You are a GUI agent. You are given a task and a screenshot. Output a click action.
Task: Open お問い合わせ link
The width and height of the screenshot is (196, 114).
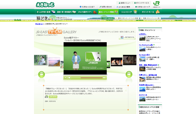click(106, 7)
